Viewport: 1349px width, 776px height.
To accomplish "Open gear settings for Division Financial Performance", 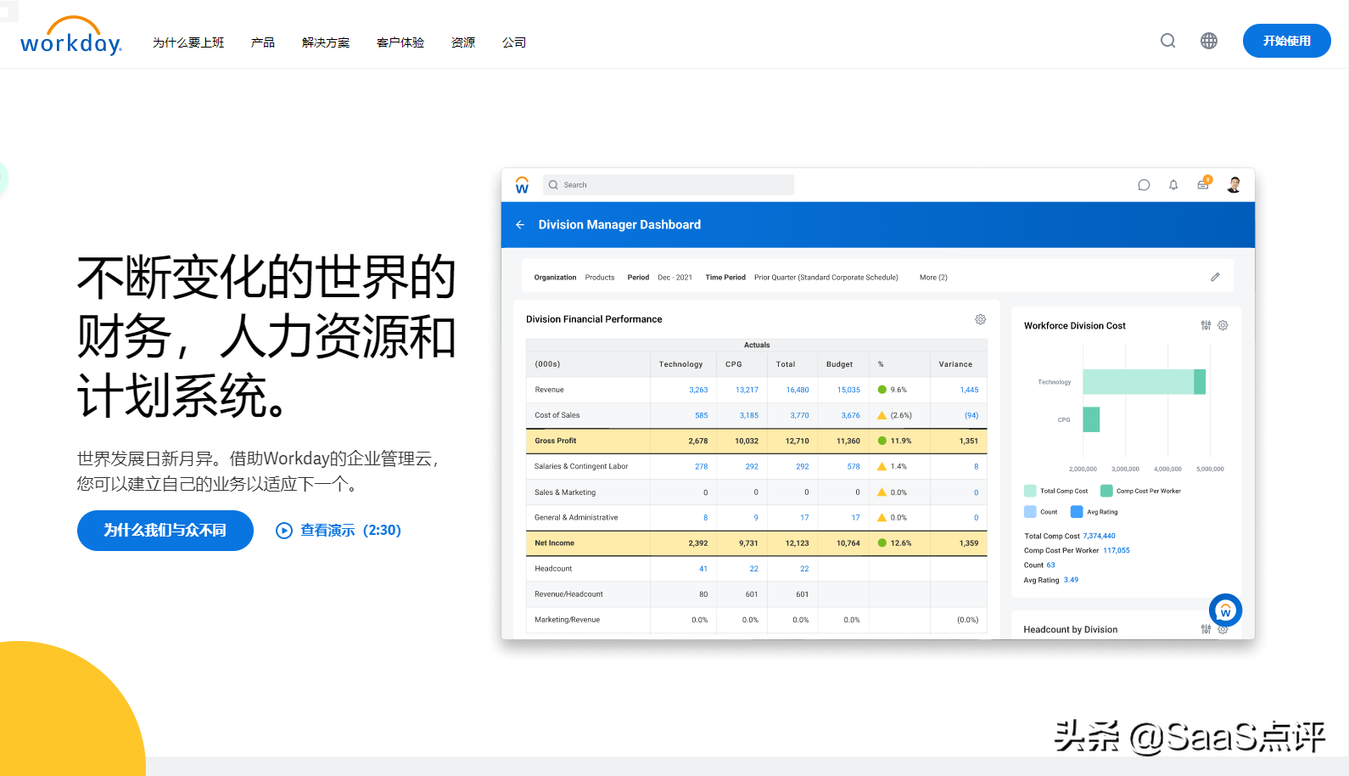I will (x=980, y=319).
